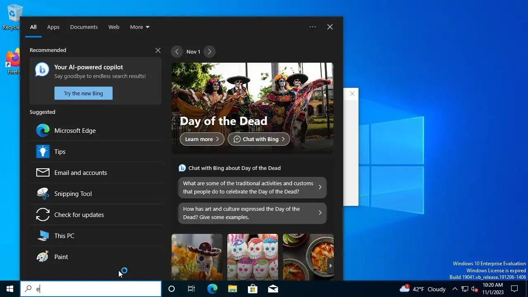Click Chat with Bing button on the banner
Image resolution: width=528 pixels, height=297 pixels.
pyautogui.click(x=259, y=139)
